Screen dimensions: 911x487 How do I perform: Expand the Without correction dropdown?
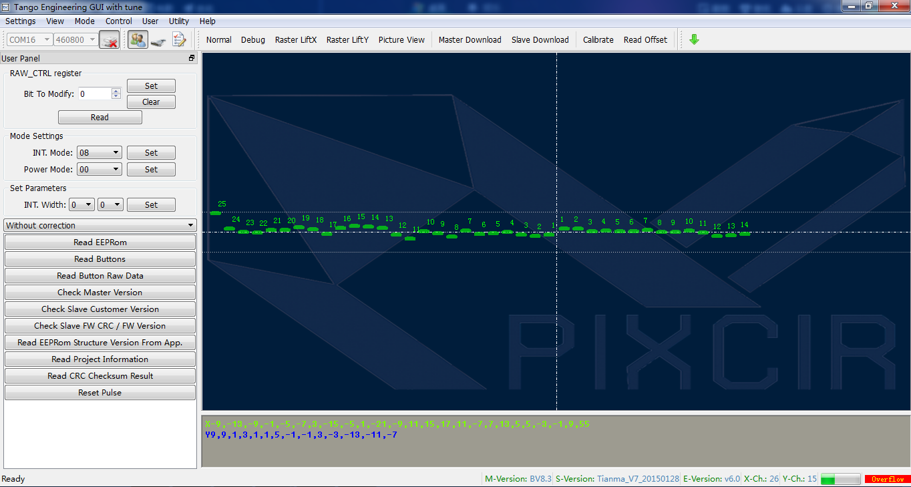click(x=191, y=225)
